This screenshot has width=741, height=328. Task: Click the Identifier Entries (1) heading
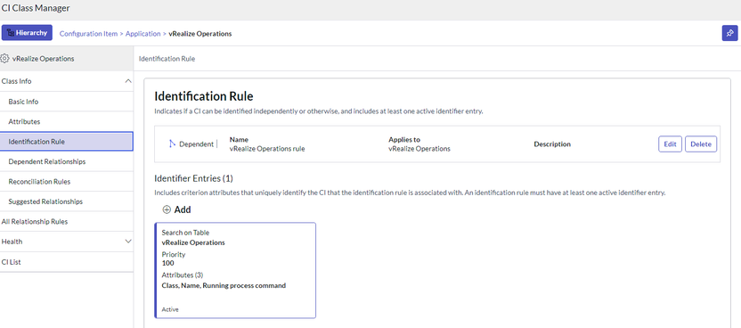[x=194, y=178]
